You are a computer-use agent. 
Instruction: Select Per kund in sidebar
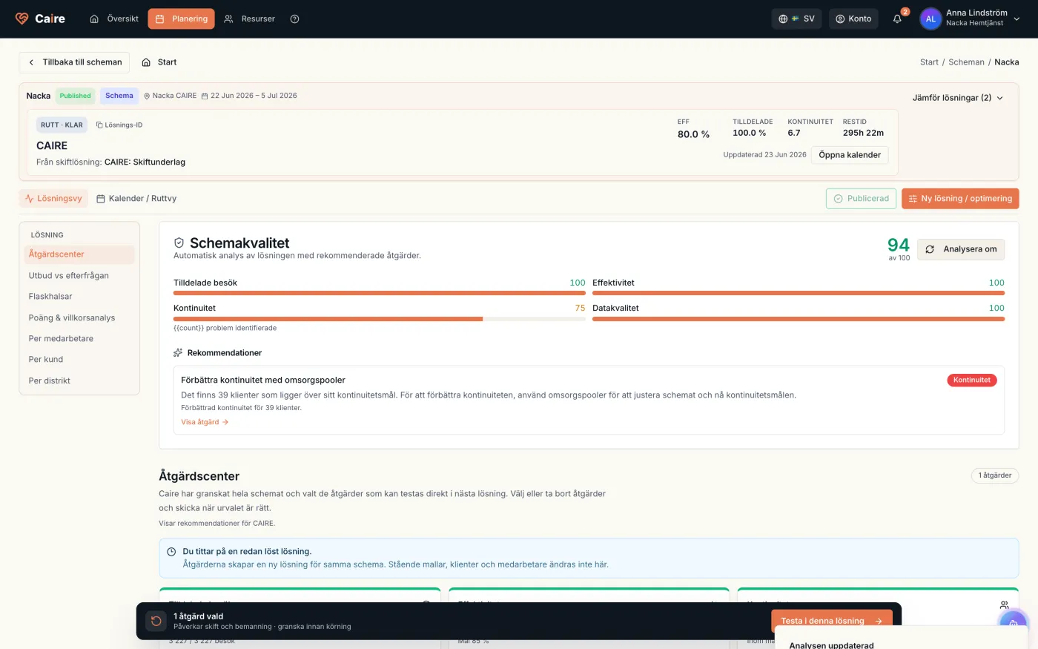(79, 360)
